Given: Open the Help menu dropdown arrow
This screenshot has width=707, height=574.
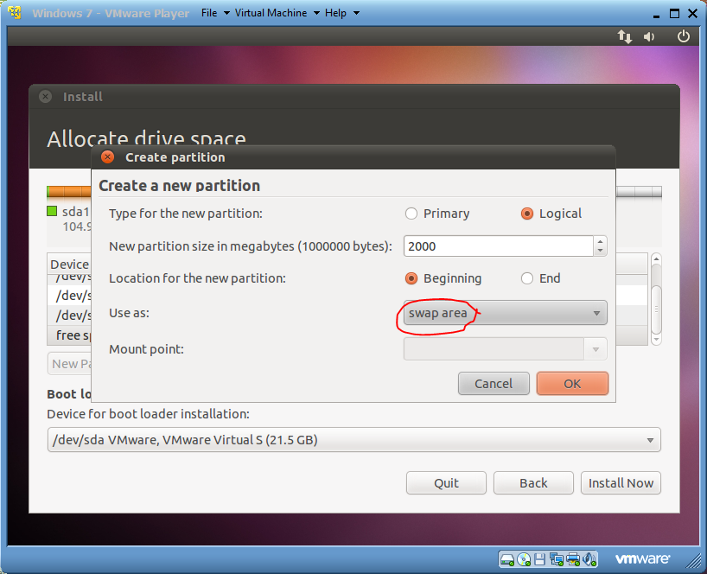Looking at the screenshot, I should pyautogui.click(x=356, y=13).
